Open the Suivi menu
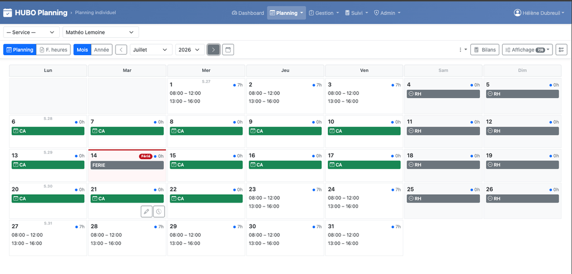 [356, 13]
